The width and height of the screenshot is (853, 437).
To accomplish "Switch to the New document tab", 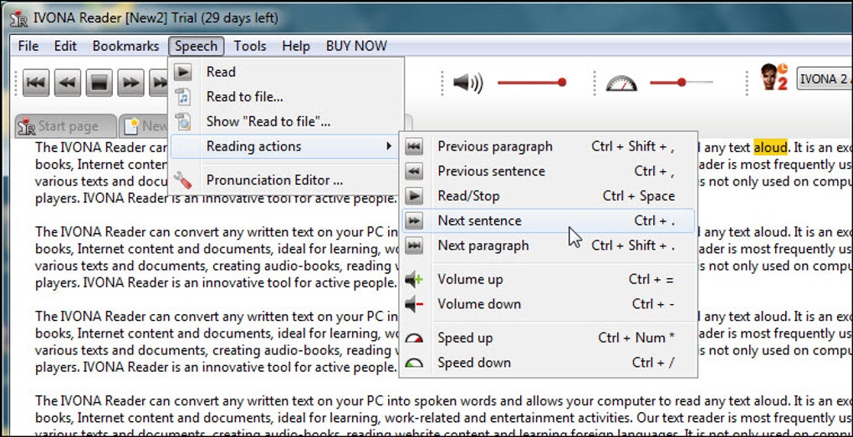I will click(144, 126).
